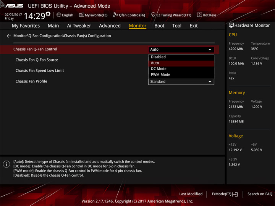Click Ratio value 42x

pyautogui.click(x=231, y=78)
